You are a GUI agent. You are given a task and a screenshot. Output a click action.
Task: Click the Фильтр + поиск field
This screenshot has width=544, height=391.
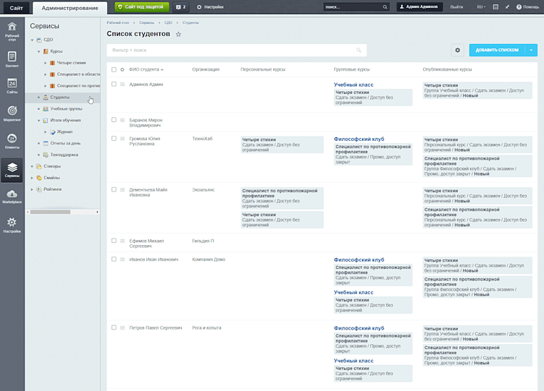237,50
